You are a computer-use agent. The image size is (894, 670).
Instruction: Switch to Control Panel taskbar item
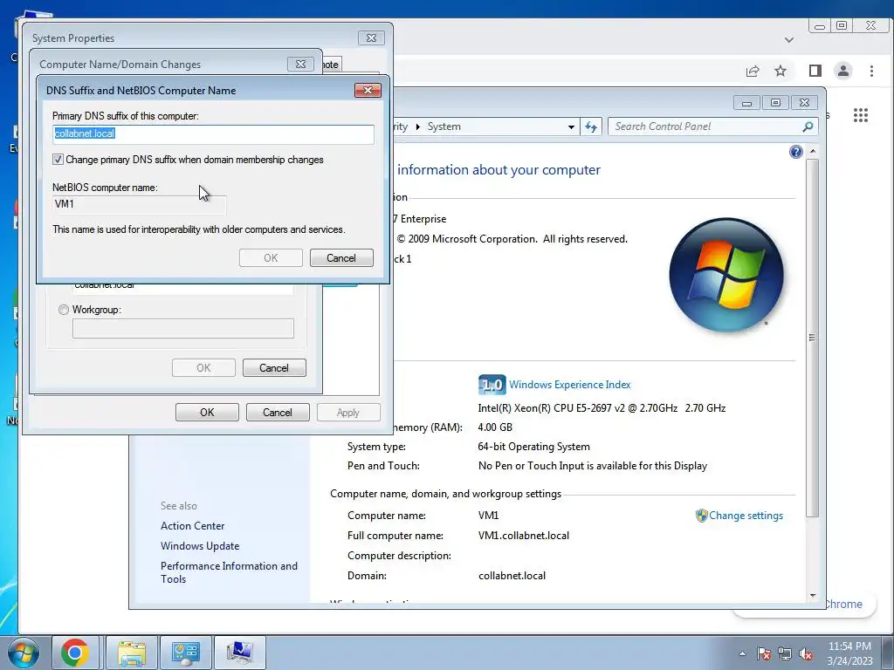(185, 653)
